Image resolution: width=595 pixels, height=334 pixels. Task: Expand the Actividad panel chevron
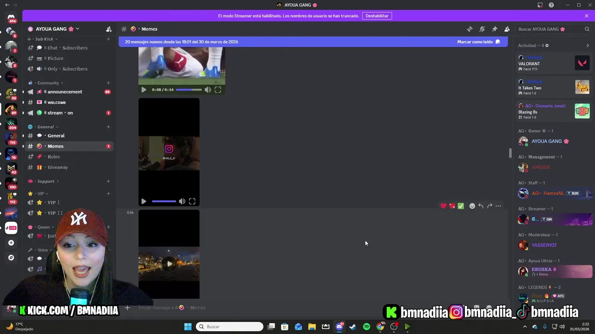(588, 45)
